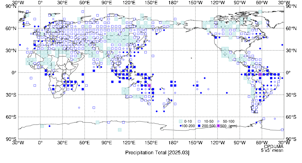
Task: Click the 50-100 legend circle symbol
Action: coord(218,121)
